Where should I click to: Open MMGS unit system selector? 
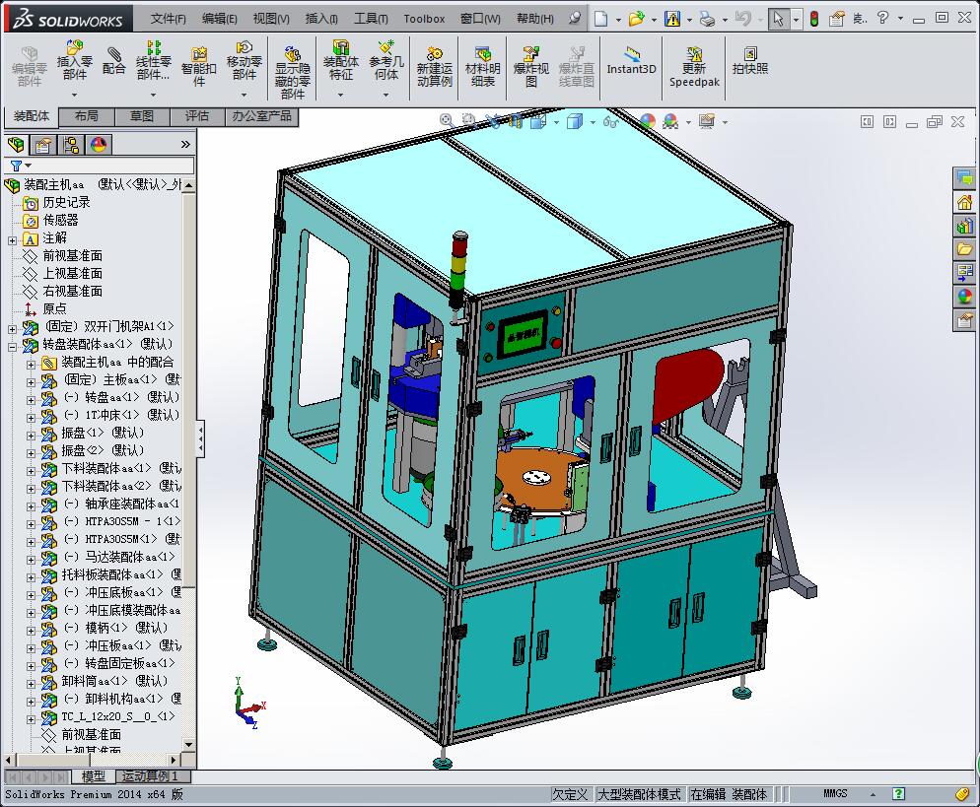pyautogui.click(x=835, y=794)
